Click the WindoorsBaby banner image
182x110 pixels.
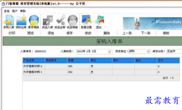(x=152, y=24)
